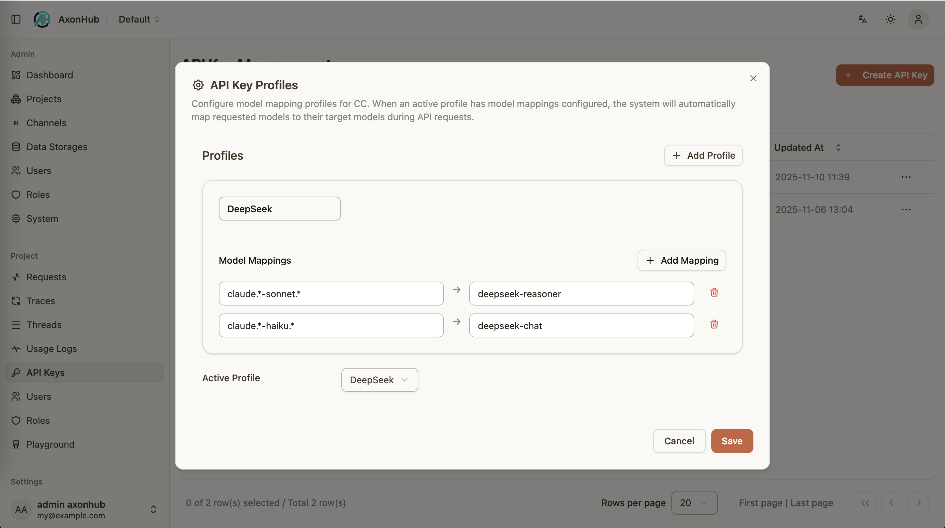Screen dimensions: 945x528
Task: Click the Add Profile button
Action: click(703, 155)
